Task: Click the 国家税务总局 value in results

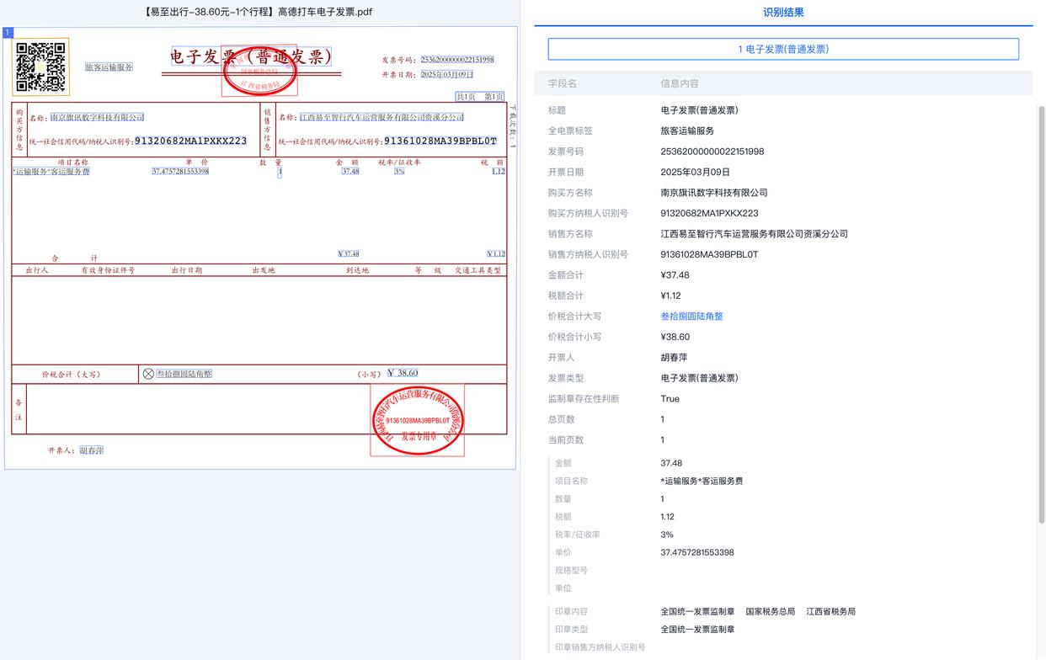Action: pos(770,612)
